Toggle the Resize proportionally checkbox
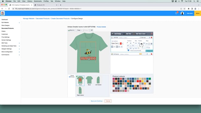201x113 pixels. click(x=128, y=50)
